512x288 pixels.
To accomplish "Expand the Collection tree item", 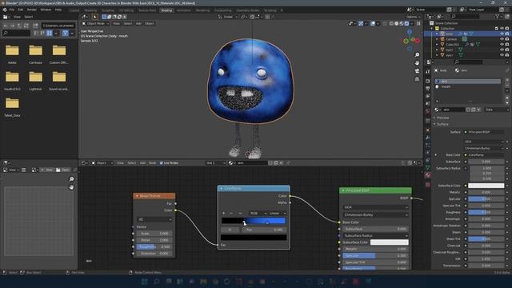I will [432, 29].
